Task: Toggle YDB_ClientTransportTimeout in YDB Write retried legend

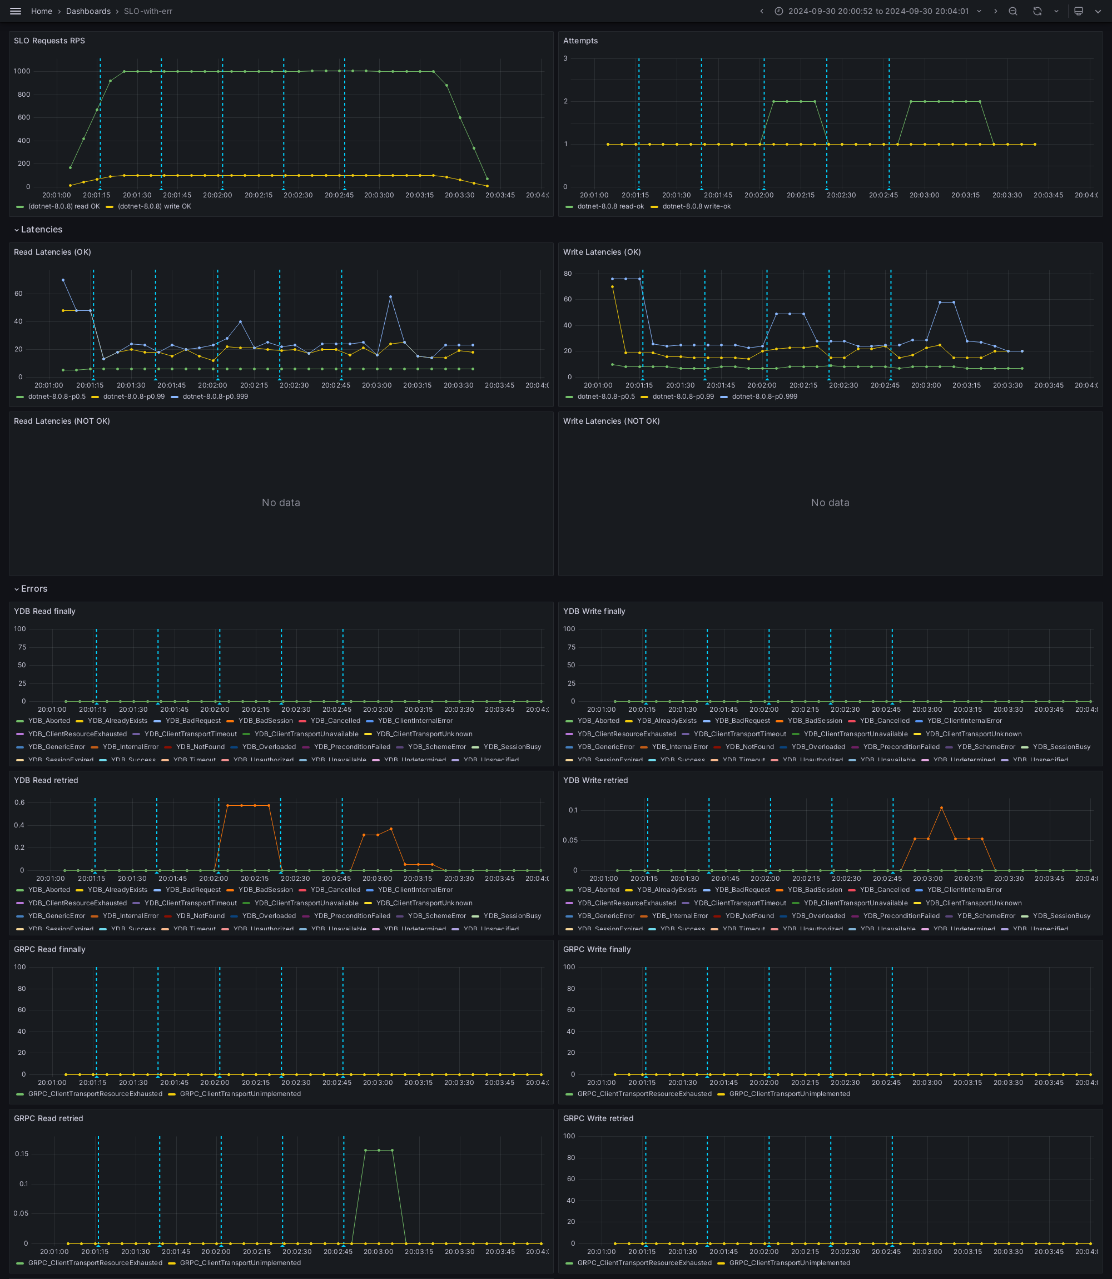Action: point(739,903)
